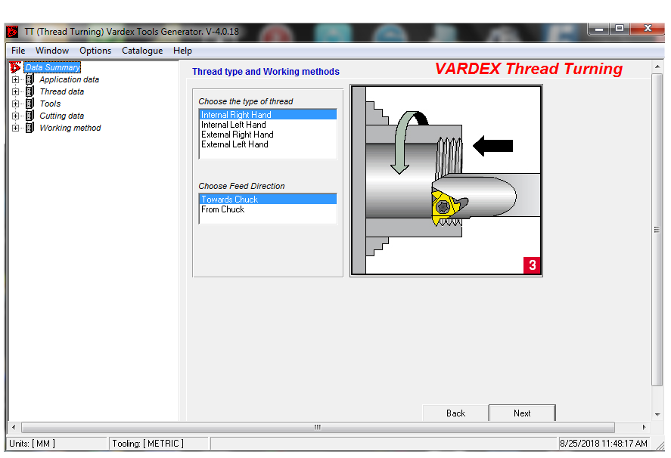Select the Working method book icon

pos(30,128)
